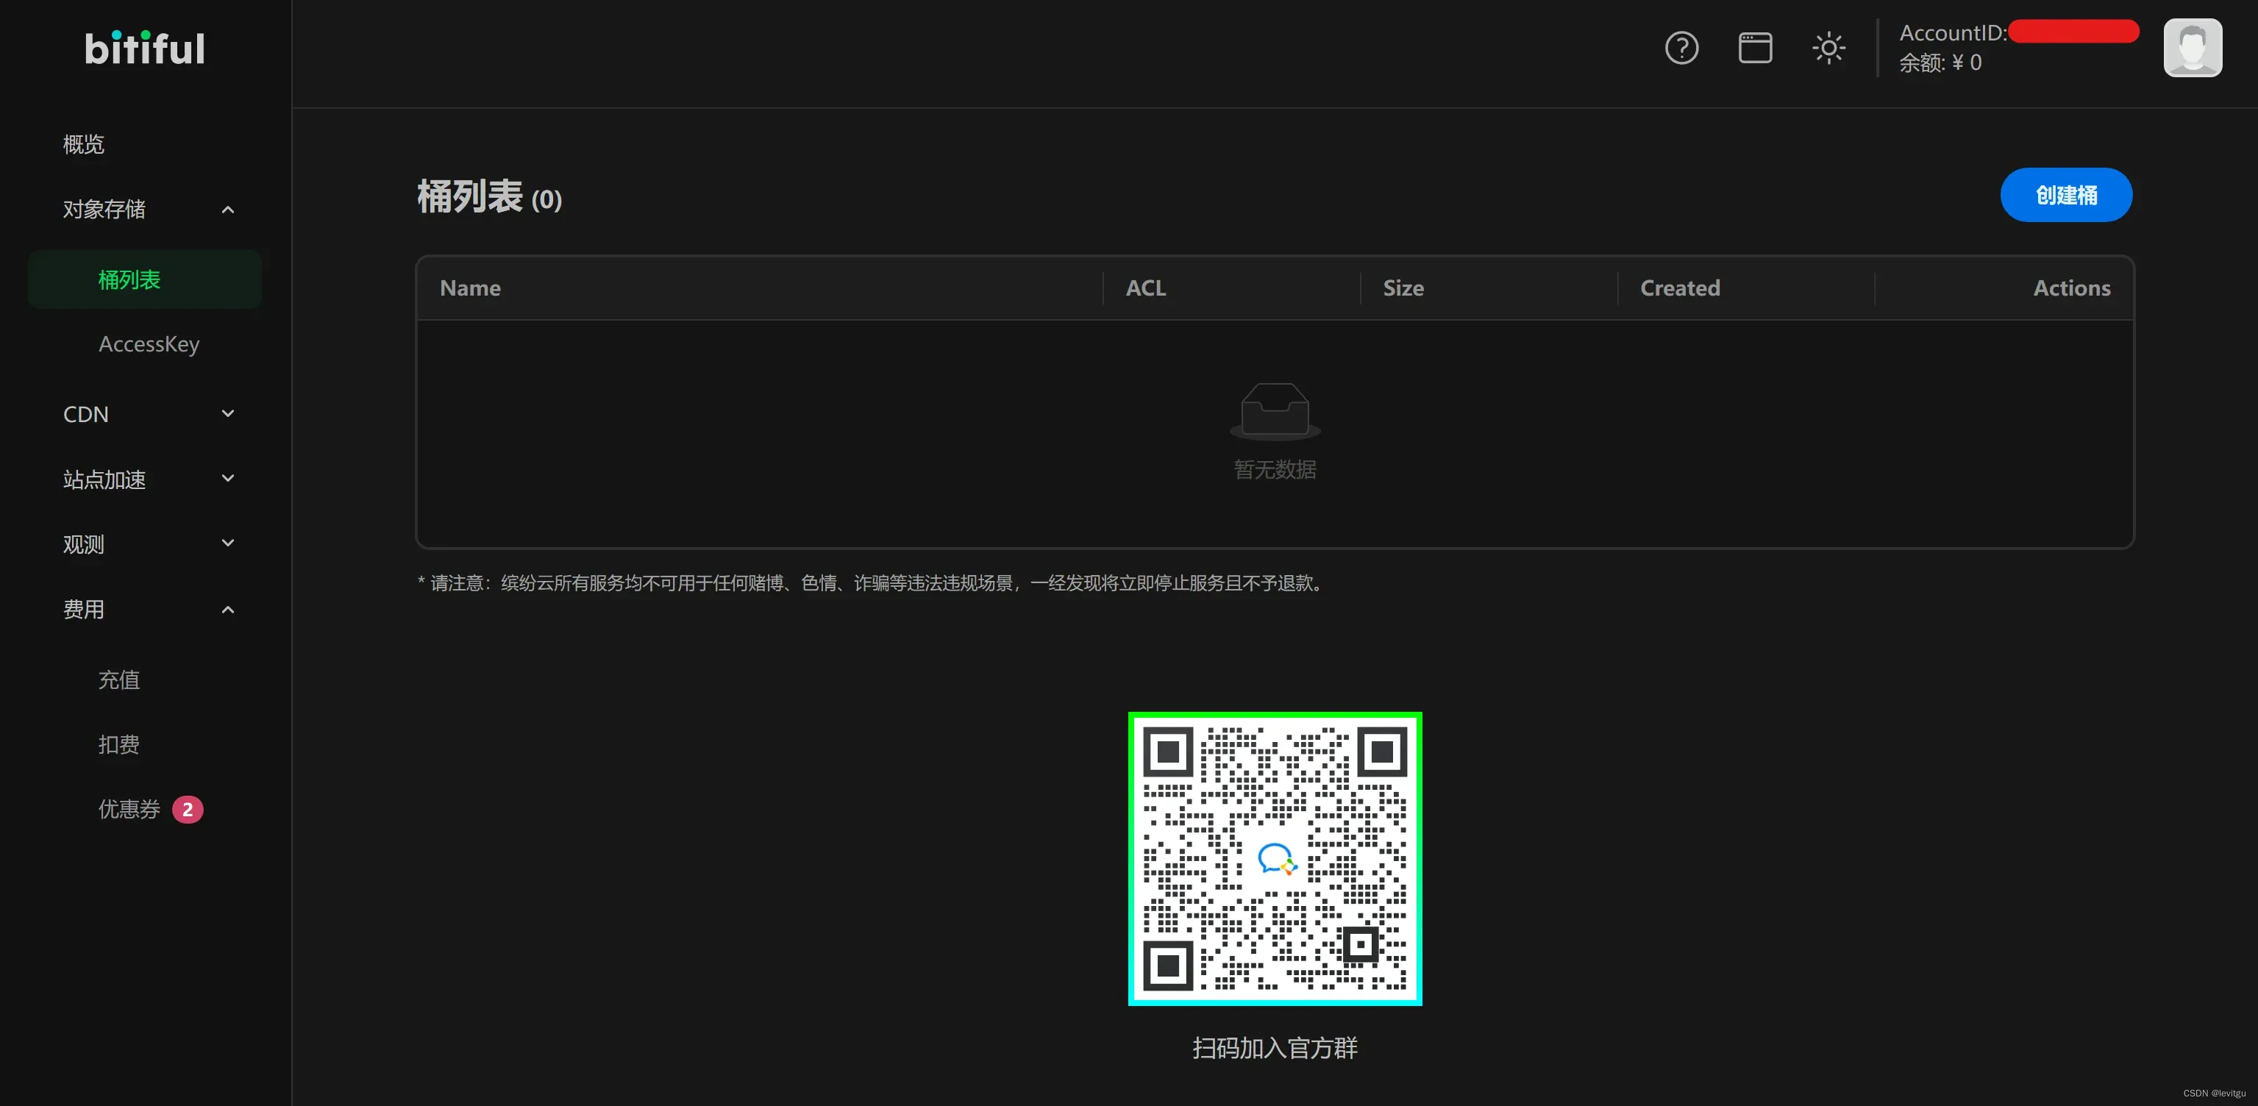Click the 创建桶 button
This screenshot has width=2258, height=1106.
click(2065, 195)
